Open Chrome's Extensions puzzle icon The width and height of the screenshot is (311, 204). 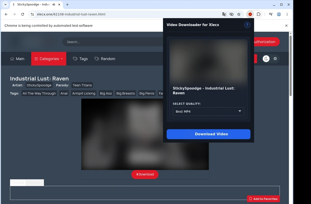pyautogui.click(x=258, y=14)
